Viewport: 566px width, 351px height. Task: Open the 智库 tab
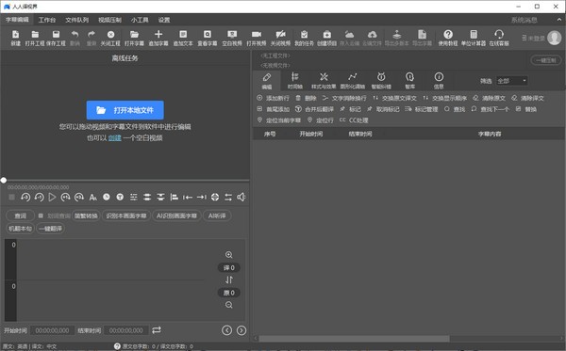409,81
